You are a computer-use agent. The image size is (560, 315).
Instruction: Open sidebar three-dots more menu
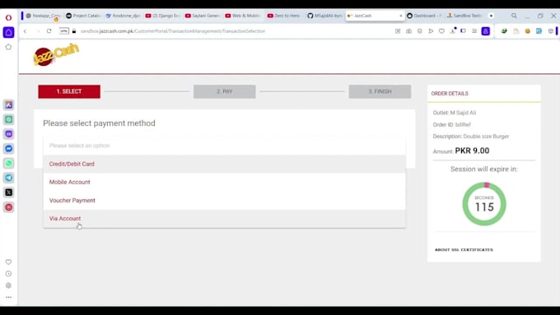[8, 297]
